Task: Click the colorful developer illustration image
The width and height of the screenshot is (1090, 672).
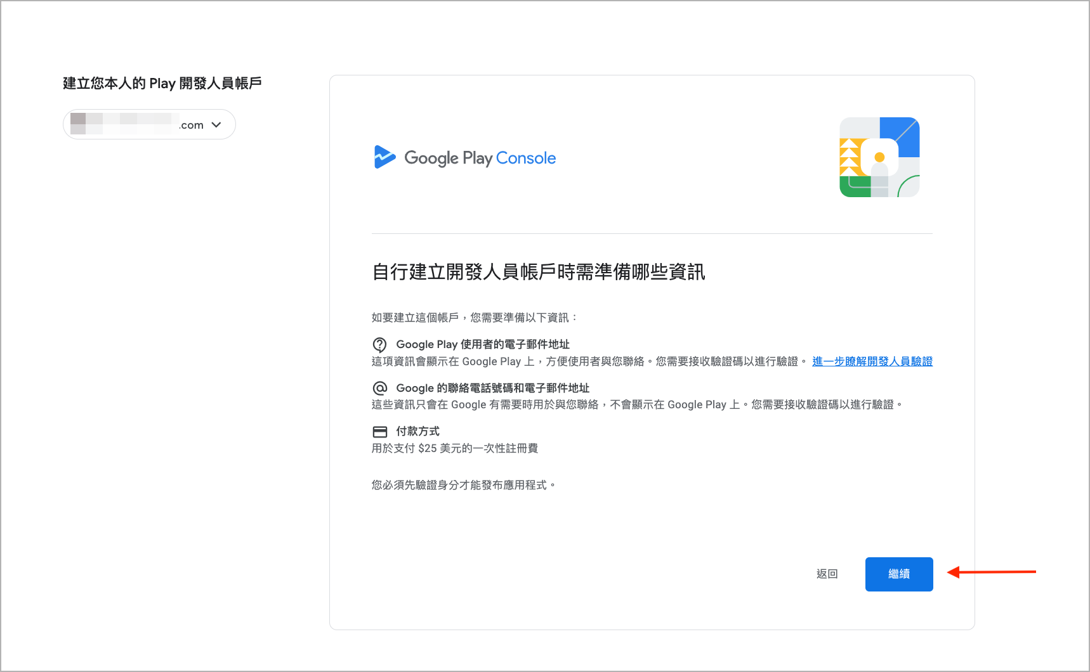Action: [x=879, y=157]
